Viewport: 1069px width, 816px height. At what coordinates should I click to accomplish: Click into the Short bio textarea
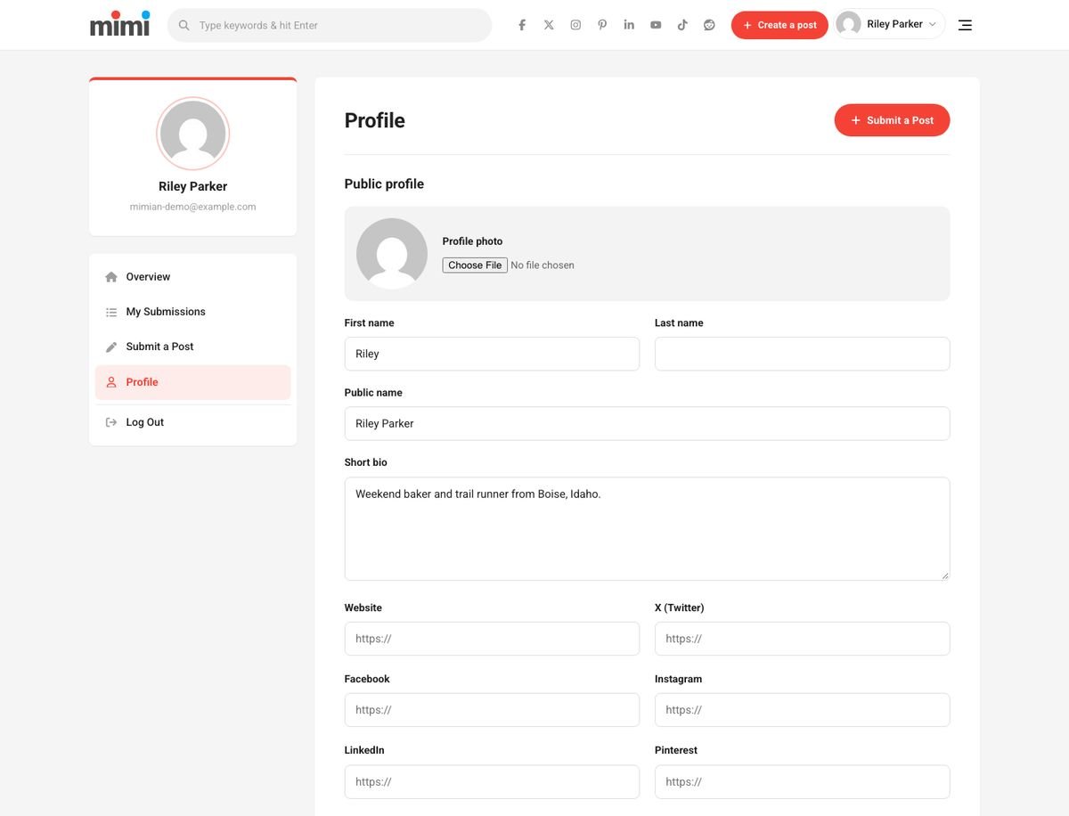tap(647, 529)
